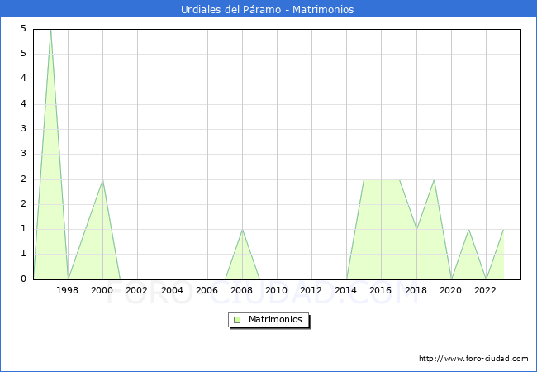Click the green Matrimonios legend swatch
Viewport: 537px width, 372px height.
click(237, 320)
